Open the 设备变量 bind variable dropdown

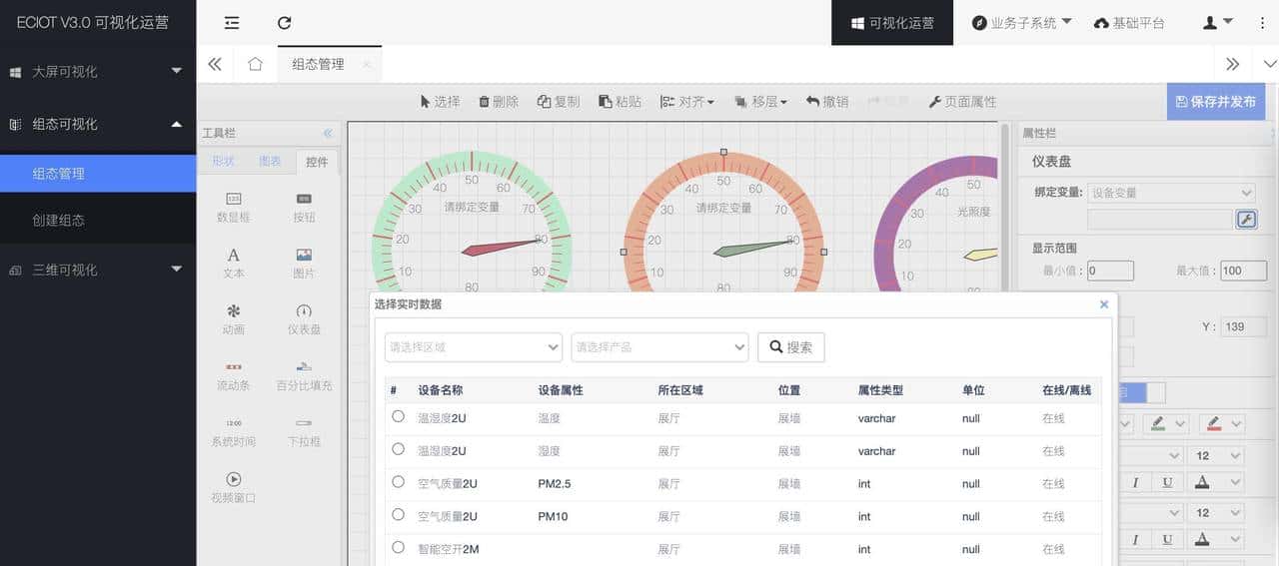coord(1171,193)
